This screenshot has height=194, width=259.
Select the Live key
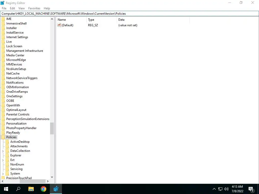coord(9,42)
